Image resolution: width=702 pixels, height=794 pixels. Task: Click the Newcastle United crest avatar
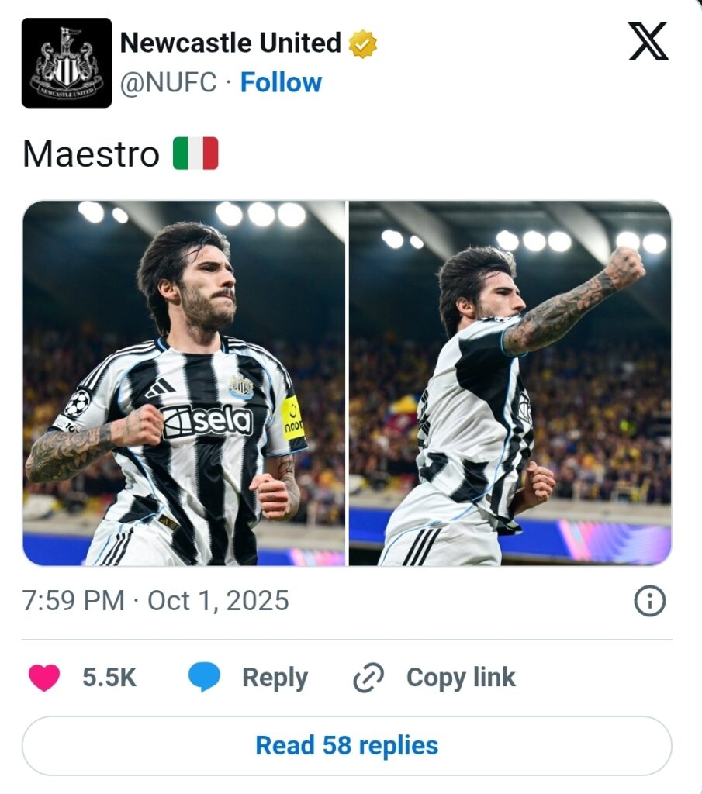tap(67, 63)
